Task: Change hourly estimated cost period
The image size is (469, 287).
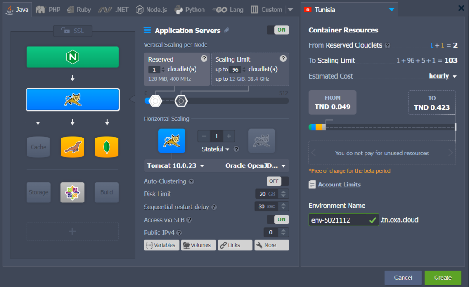Action: [x=443, y=76]
